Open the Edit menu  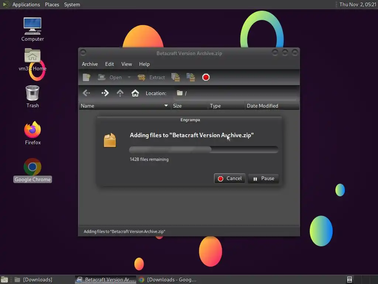pos(109,64)
